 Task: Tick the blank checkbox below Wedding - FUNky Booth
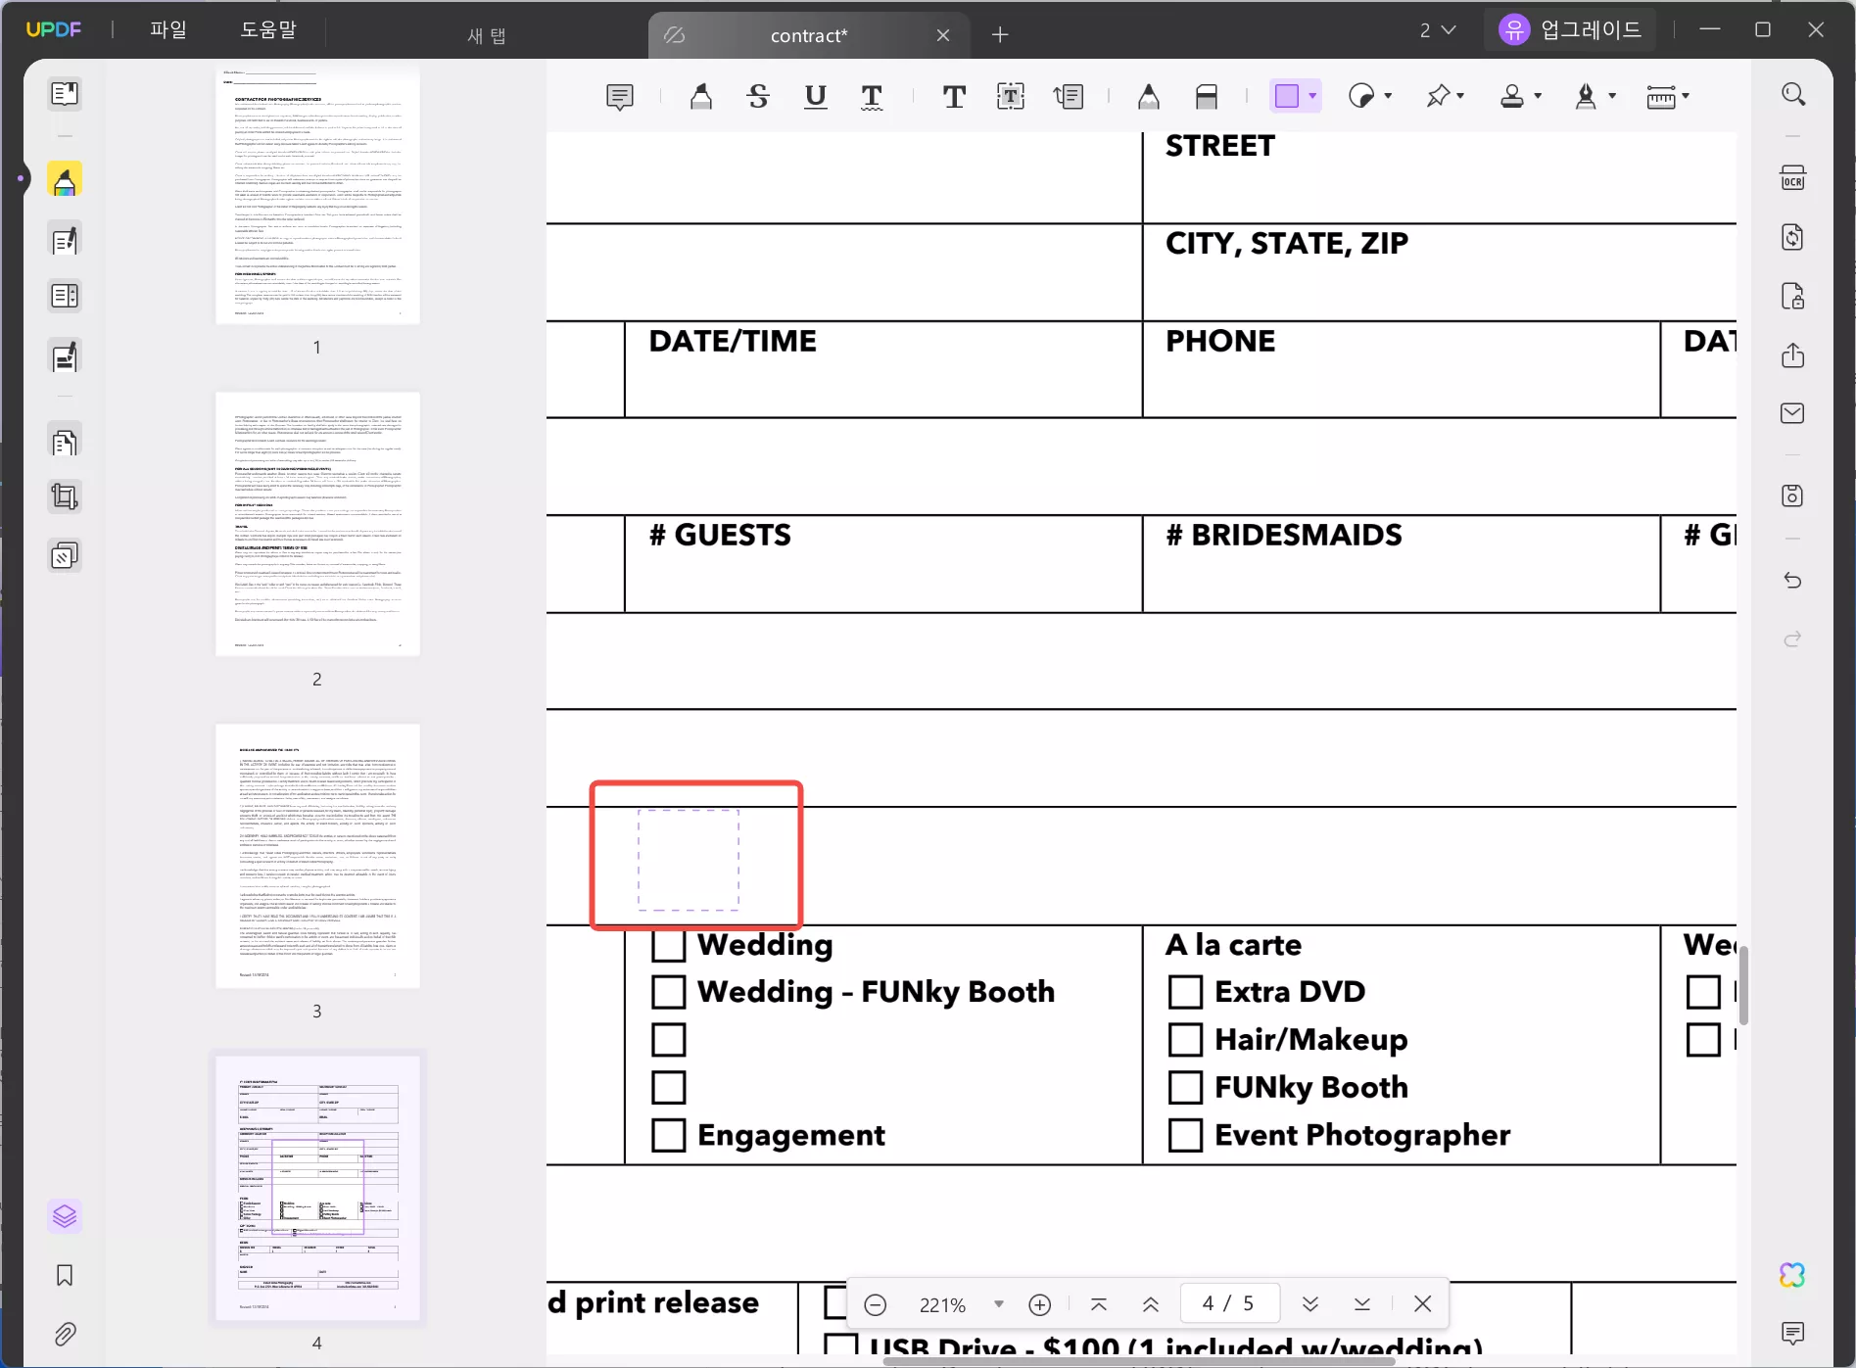[669, 1040]
